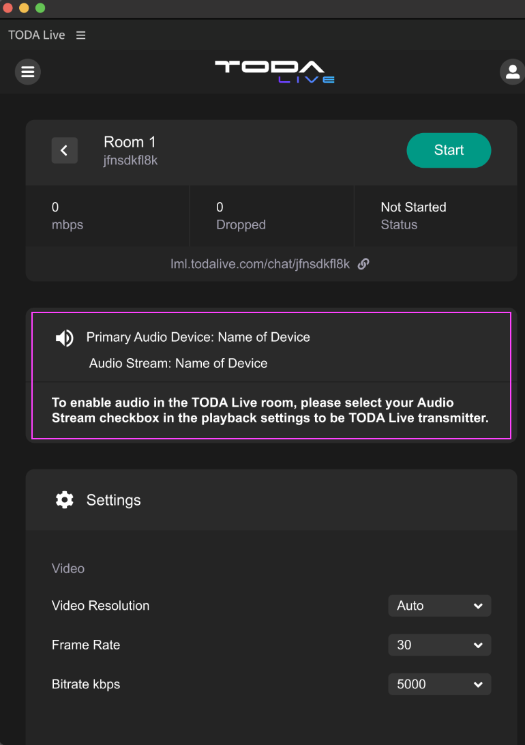
Task: Maximize the window with the green button
Action: pyautogui.click(x=40, y=8)
